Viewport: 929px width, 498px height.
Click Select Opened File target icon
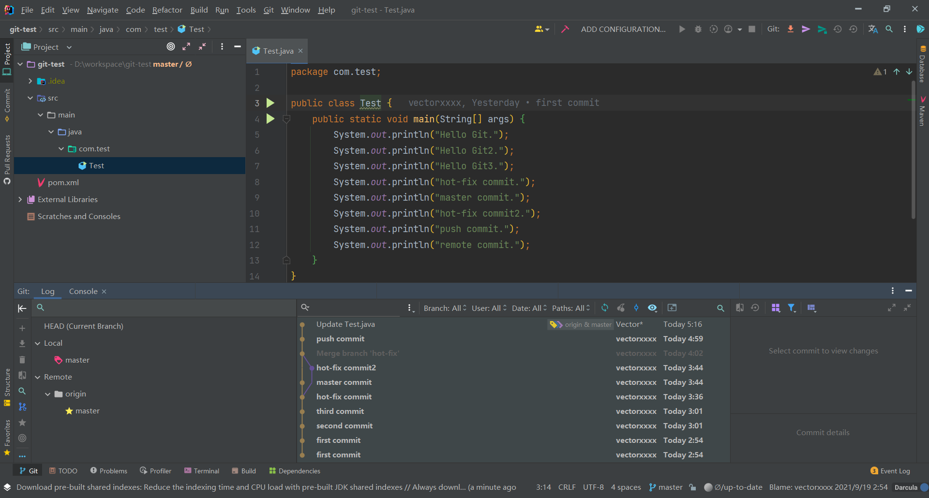pyautogui.click(x=171, y=46)
